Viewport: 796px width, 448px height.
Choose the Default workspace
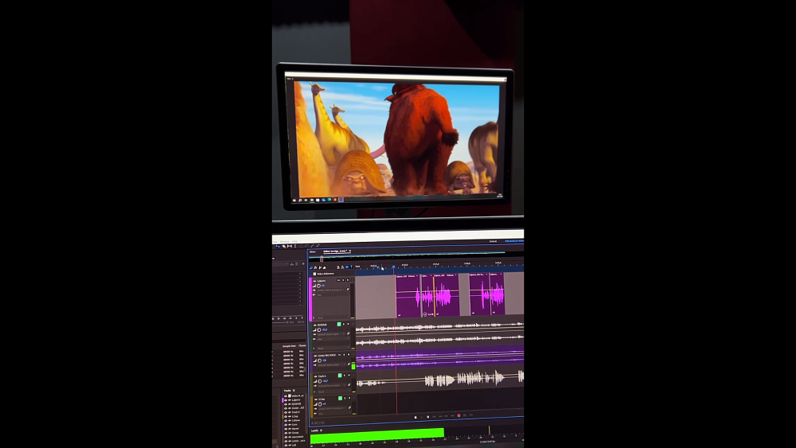tap(493, 241)
